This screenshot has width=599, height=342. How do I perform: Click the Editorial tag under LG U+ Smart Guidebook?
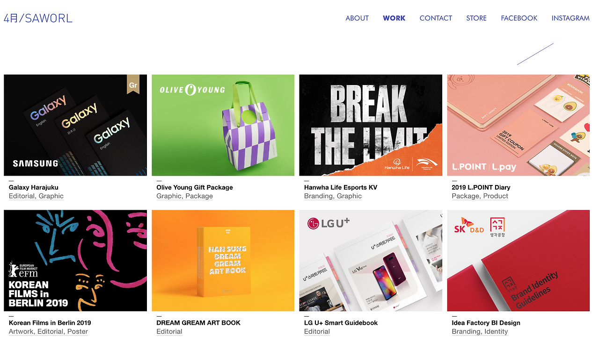tap(317, 332)
